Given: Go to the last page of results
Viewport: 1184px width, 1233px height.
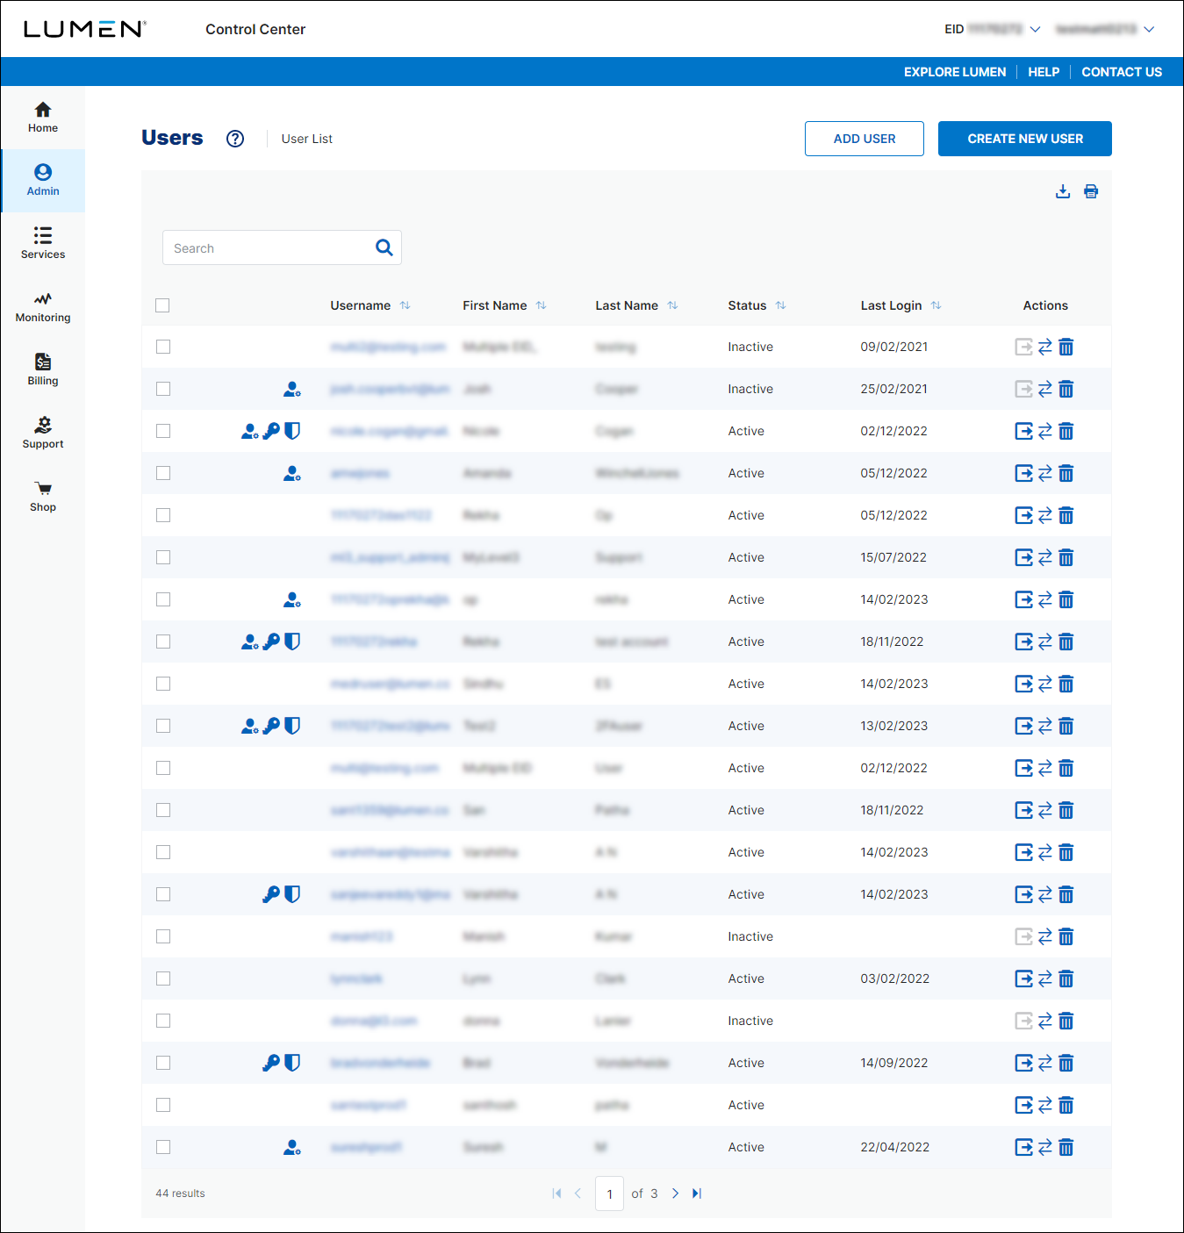Looking at the screenshot, I should pyautogui.click(x=697, y=1194).
